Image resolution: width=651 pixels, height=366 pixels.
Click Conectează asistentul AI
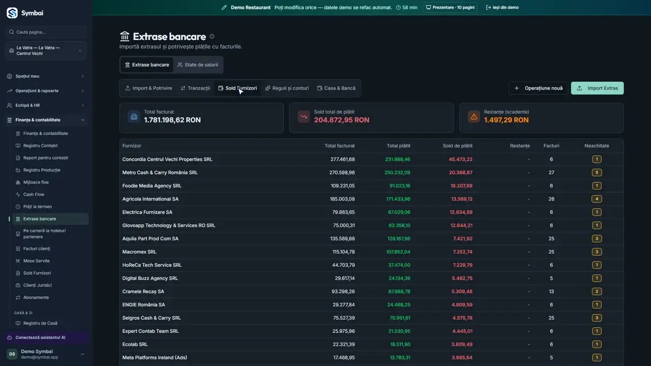pos(46,338)
